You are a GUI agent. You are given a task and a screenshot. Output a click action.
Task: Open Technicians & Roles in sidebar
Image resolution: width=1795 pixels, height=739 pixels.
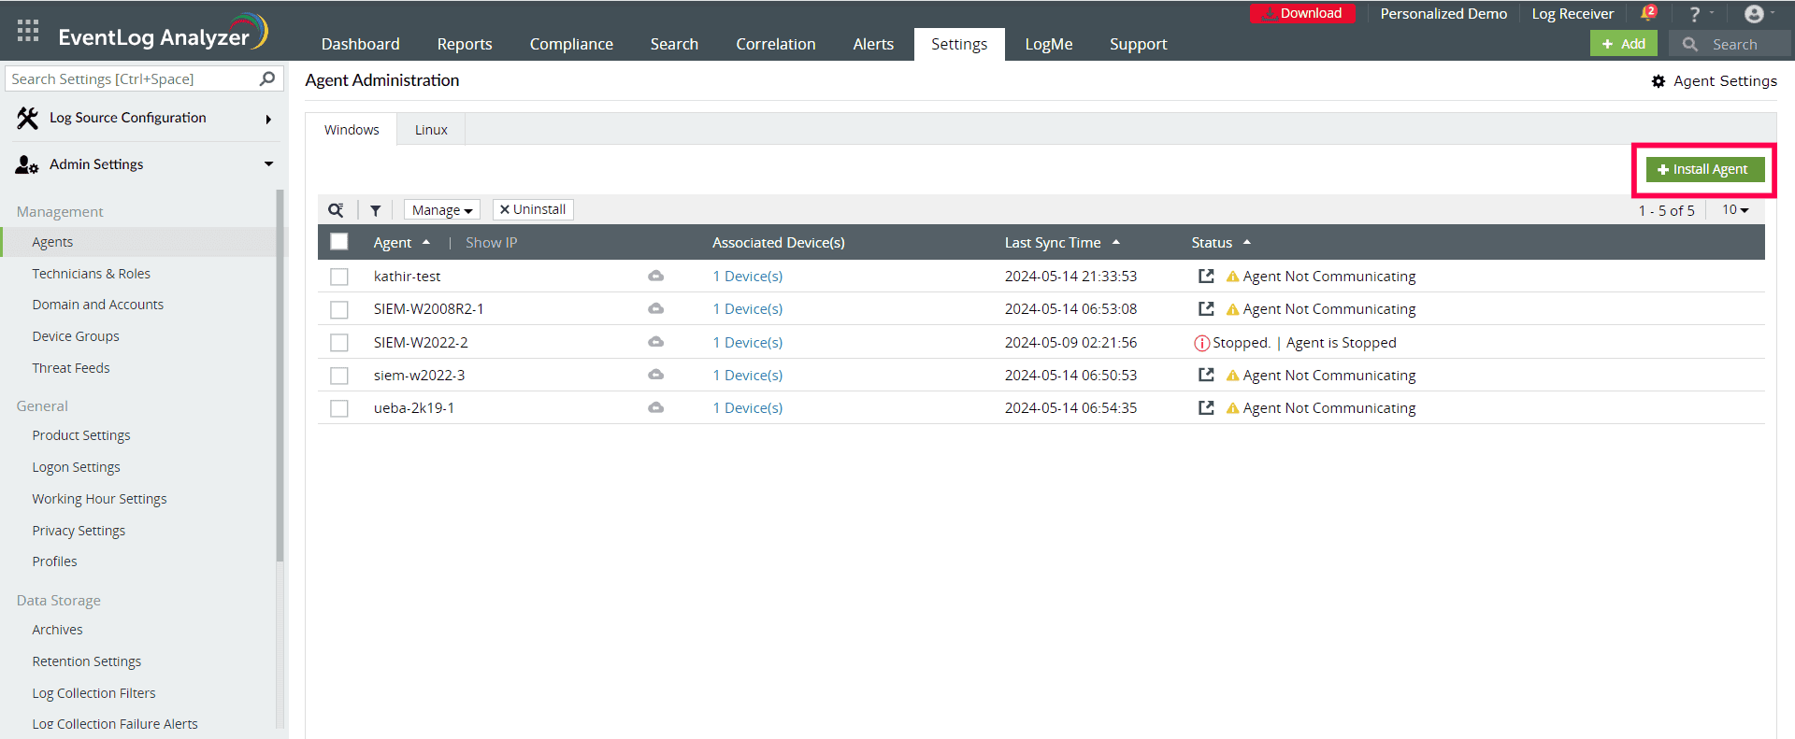pyautogui.click(x=91, y=274)
